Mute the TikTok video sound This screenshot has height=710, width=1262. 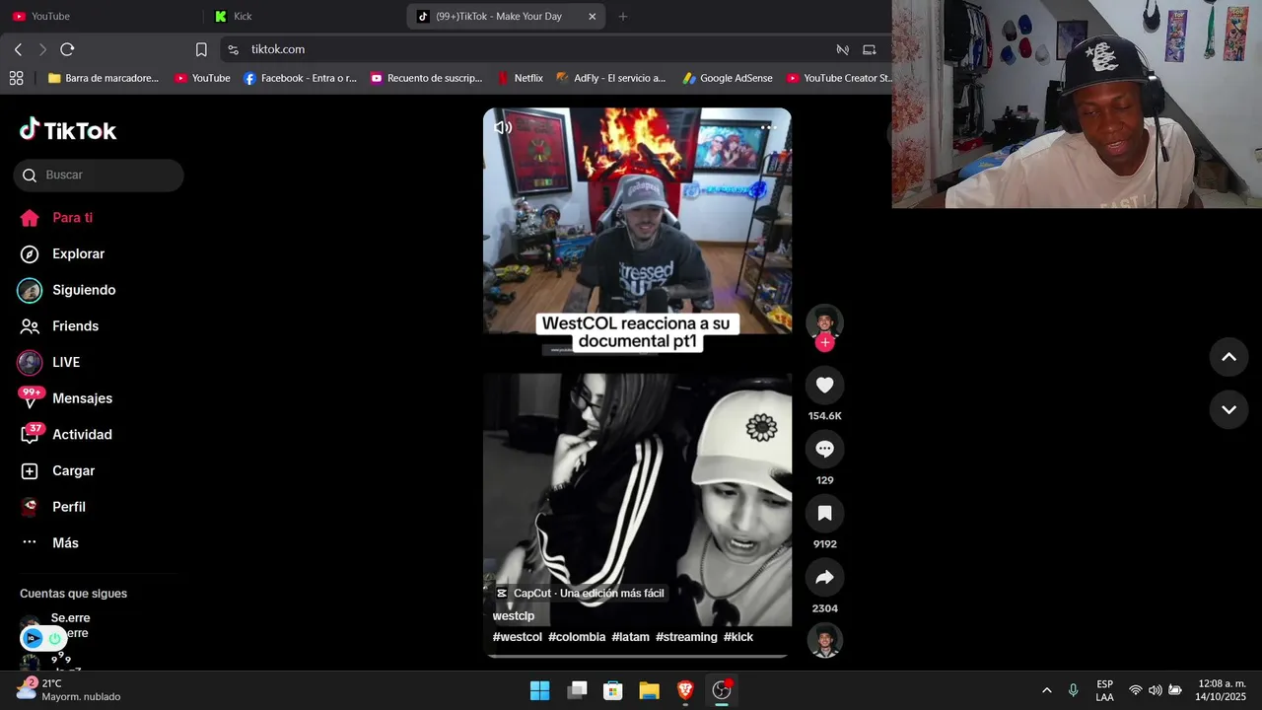tap(503, 127)
